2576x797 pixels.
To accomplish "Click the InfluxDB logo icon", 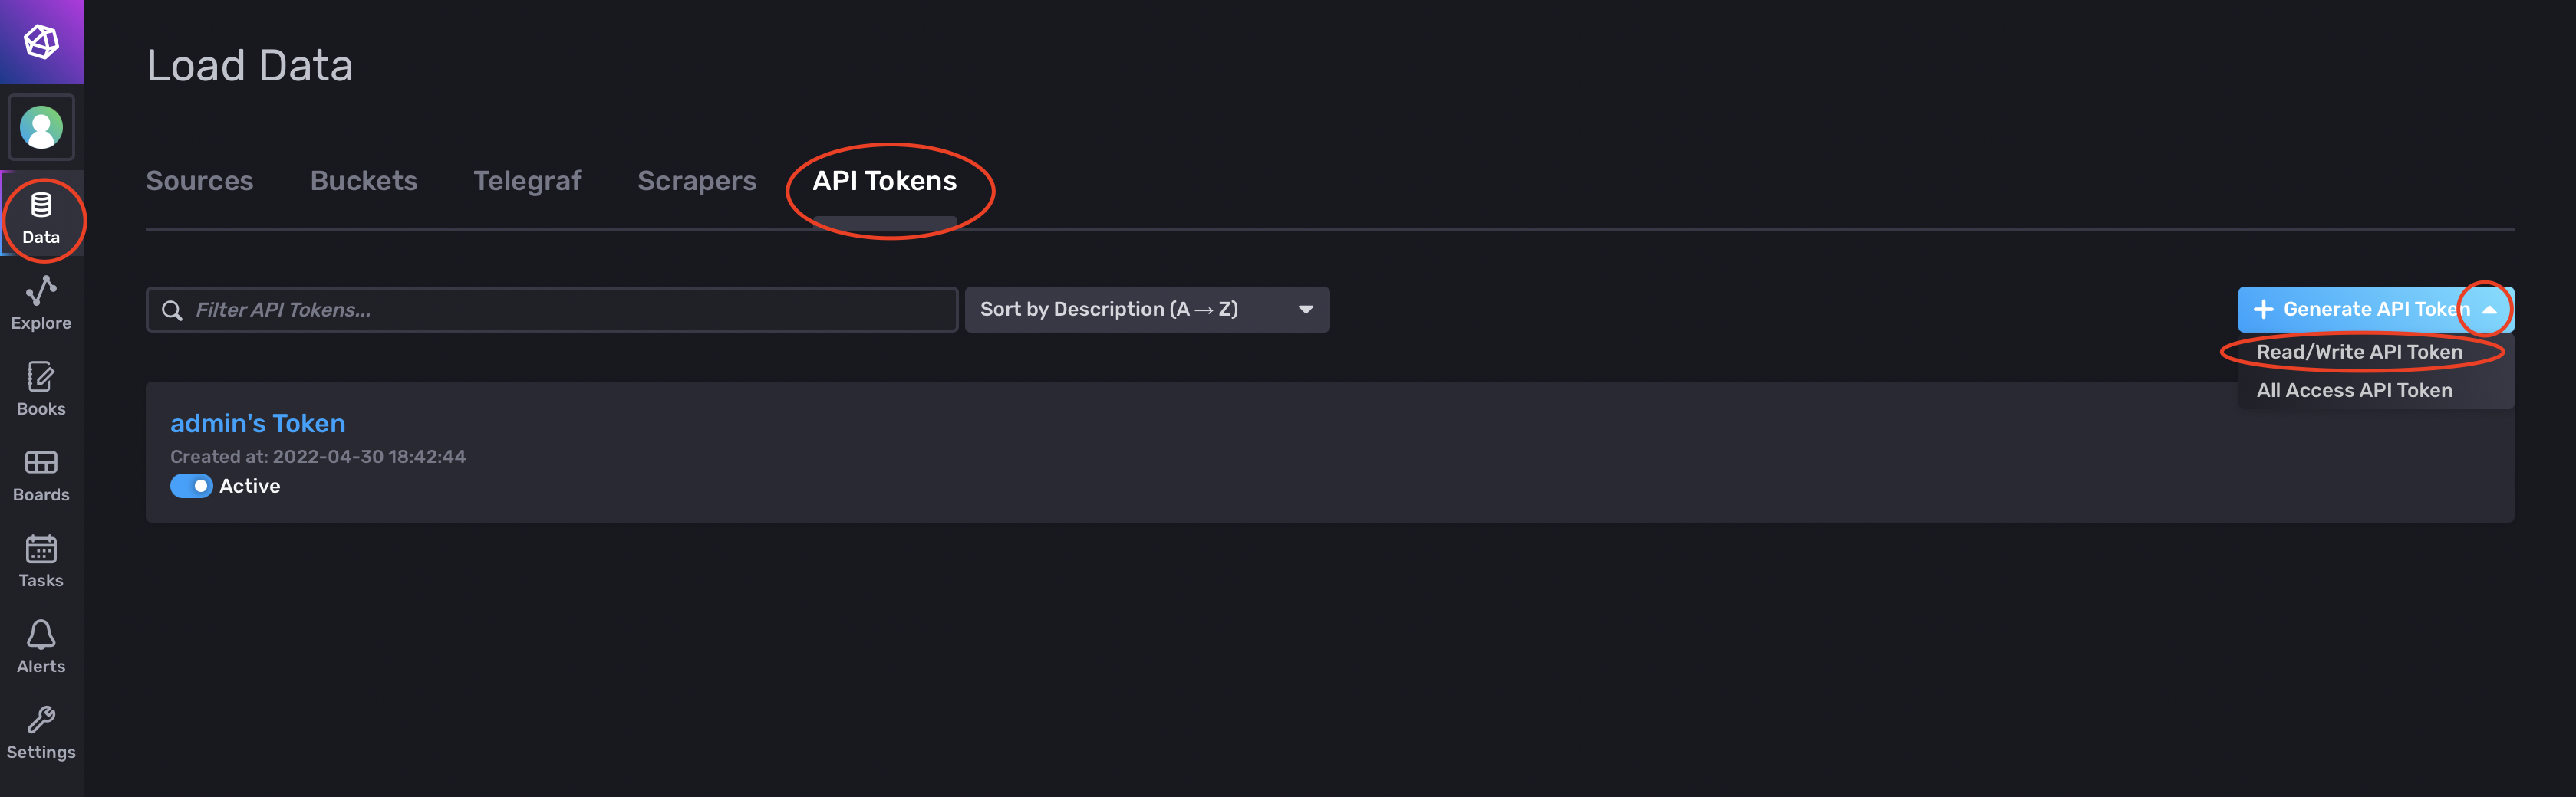I will point(41,42).
